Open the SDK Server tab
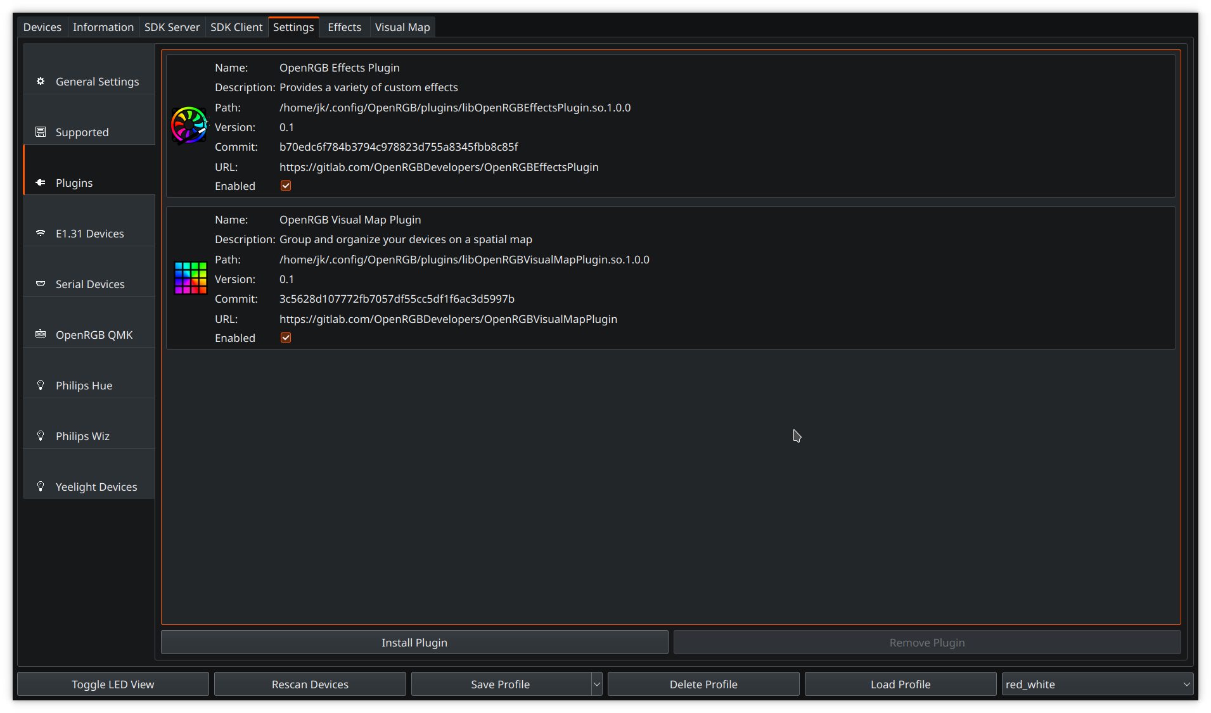This screenshot has width=1211, height=713. 172,27
